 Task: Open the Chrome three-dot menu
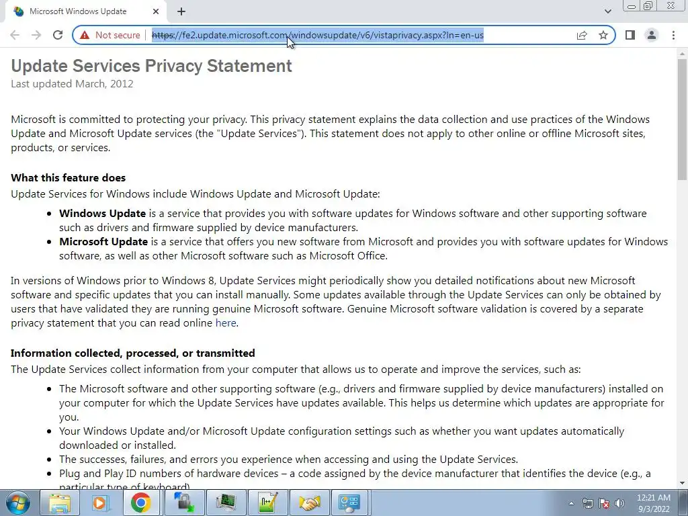click(673, 35)
